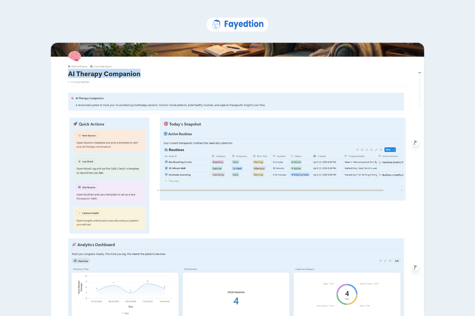Click the Total Sessions number widget
This screenshot has width=475, height=316.
pos(236,294)
